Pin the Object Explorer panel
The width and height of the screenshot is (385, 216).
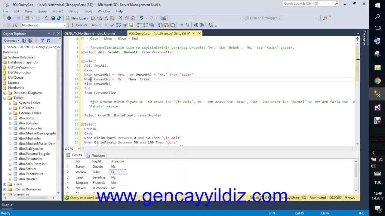tap(54, 34)
